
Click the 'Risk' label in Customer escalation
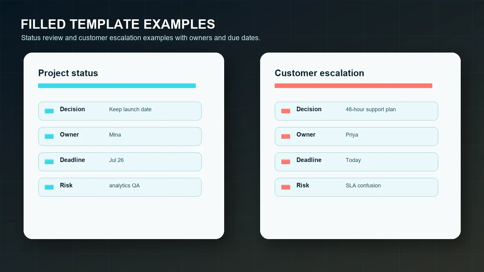[x=303, y=185]
